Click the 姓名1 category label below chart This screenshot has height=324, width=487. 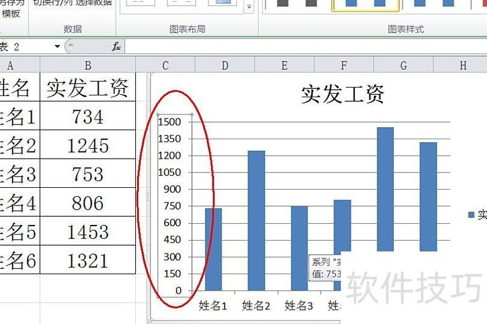tap(212, 306)
